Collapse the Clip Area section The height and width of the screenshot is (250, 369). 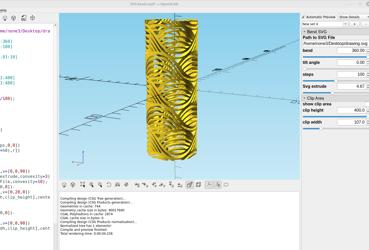point(305,98)
